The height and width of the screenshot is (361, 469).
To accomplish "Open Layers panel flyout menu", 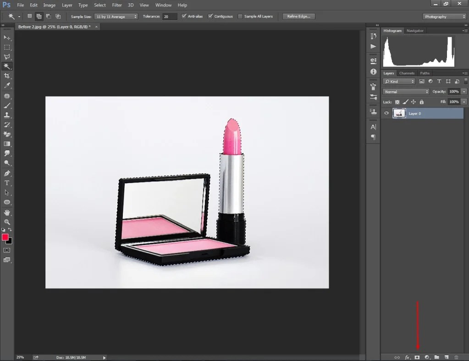I will [x=464, y=73].
